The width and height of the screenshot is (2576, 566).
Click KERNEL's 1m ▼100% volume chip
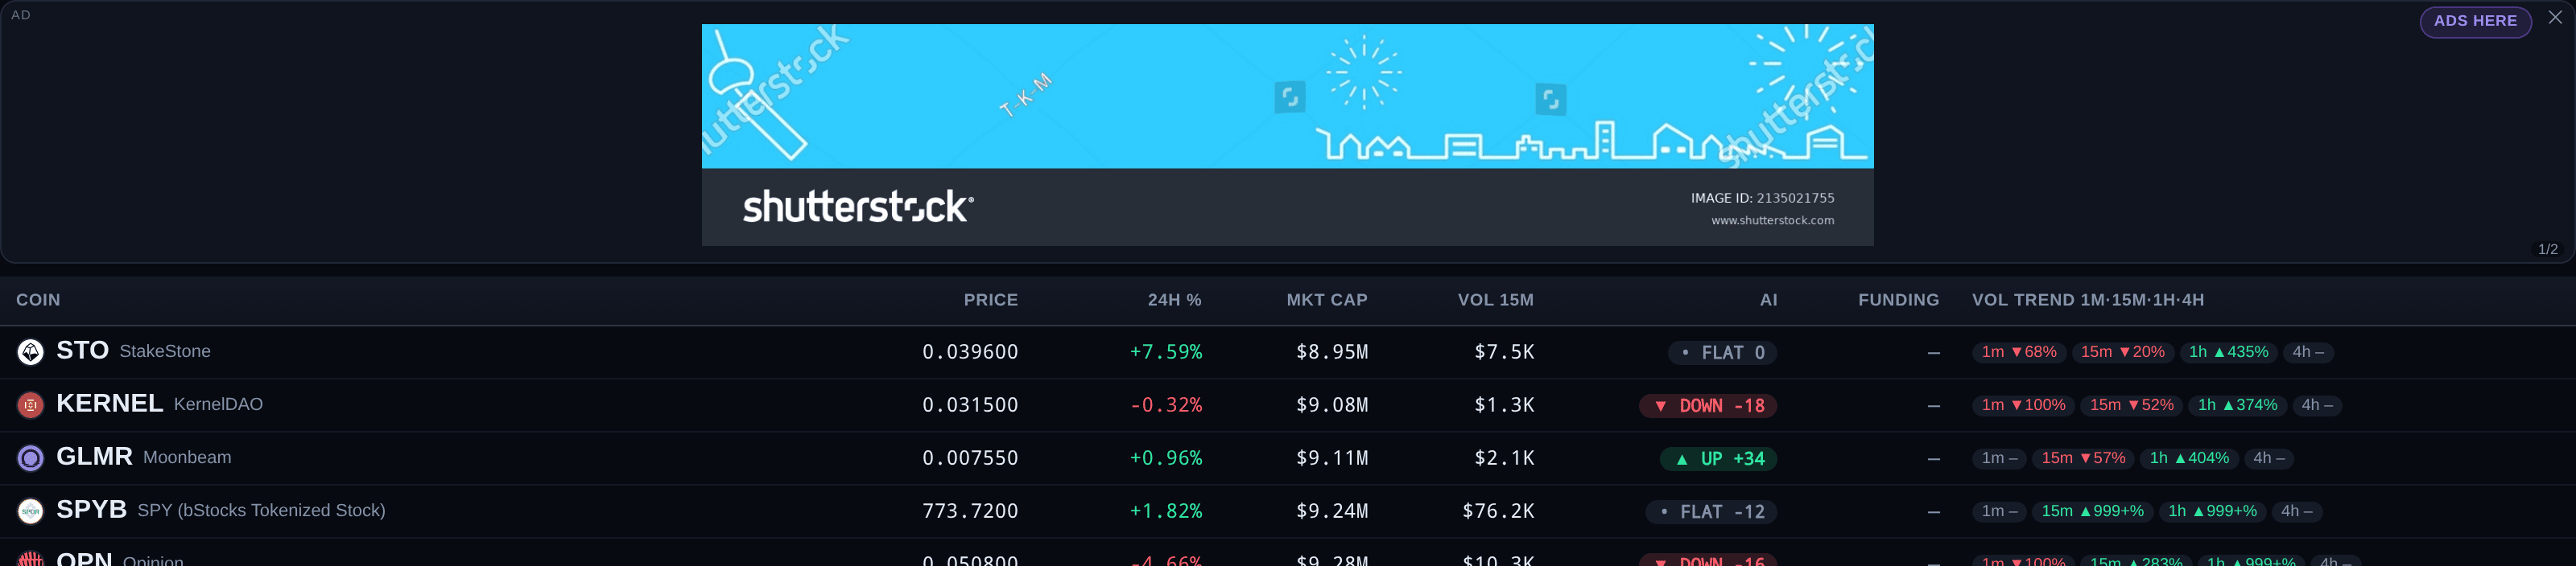(x=2023, y=404)
